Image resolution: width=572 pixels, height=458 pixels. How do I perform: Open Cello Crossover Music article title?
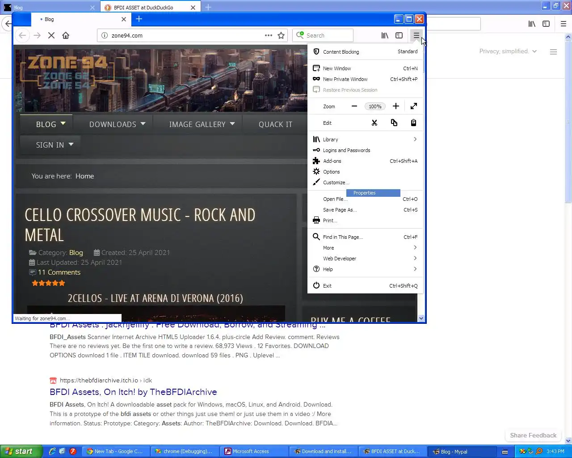coord(140,225)
